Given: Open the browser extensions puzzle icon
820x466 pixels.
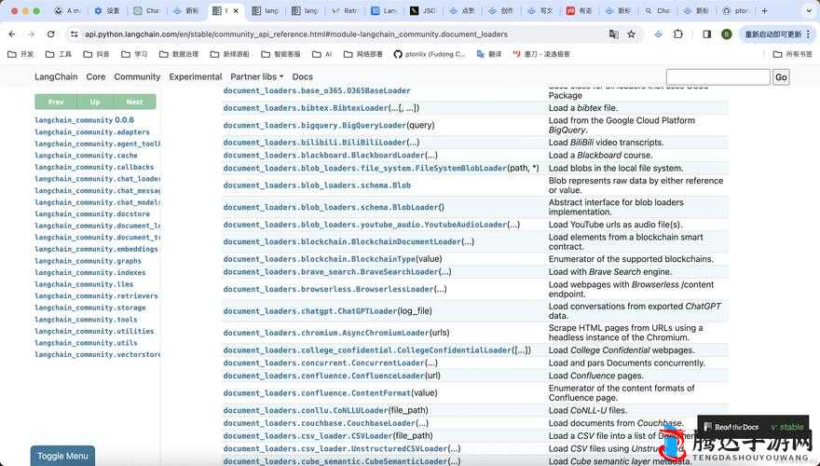Looking at the screenshot, I should tap(678, 34).
